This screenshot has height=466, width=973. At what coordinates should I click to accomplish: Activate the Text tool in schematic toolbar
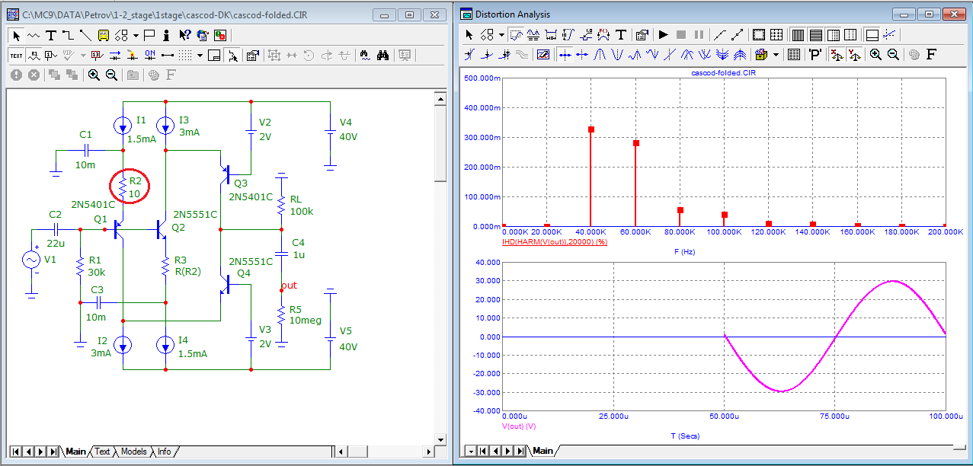pyautogui.click(x=51, y=36)
